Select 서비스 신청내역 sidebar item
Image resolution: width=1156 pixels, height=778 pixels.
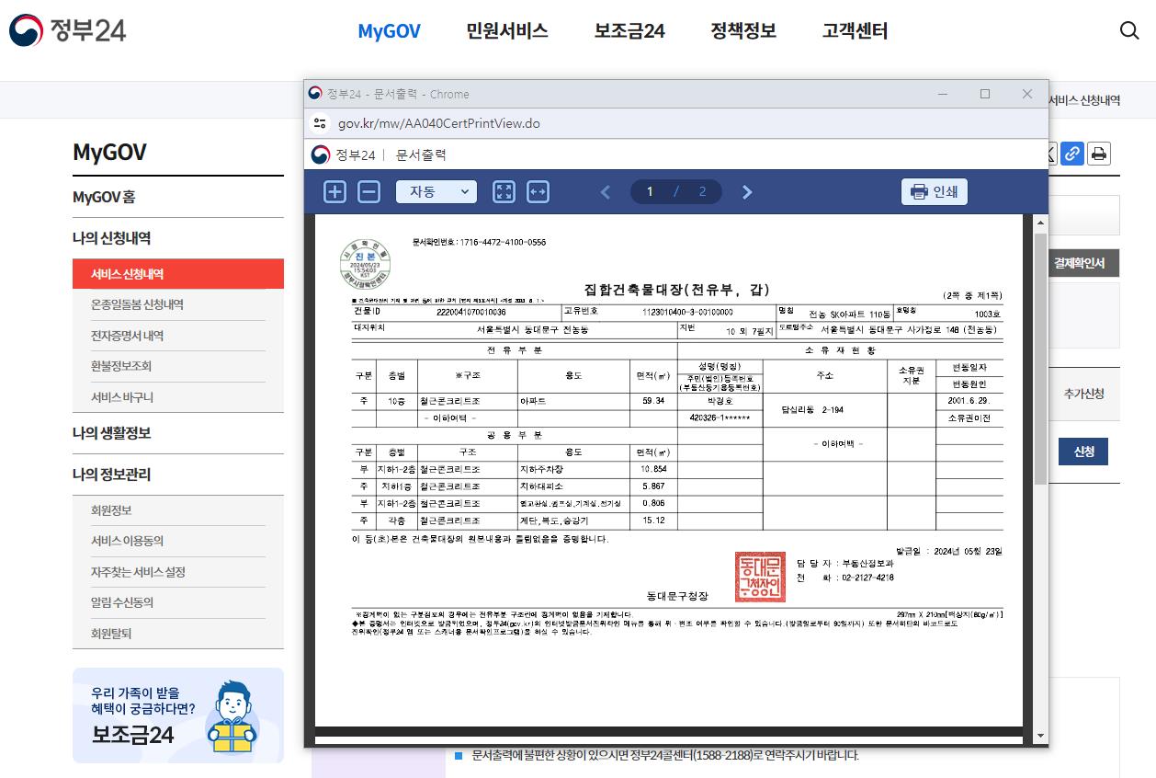178,274
